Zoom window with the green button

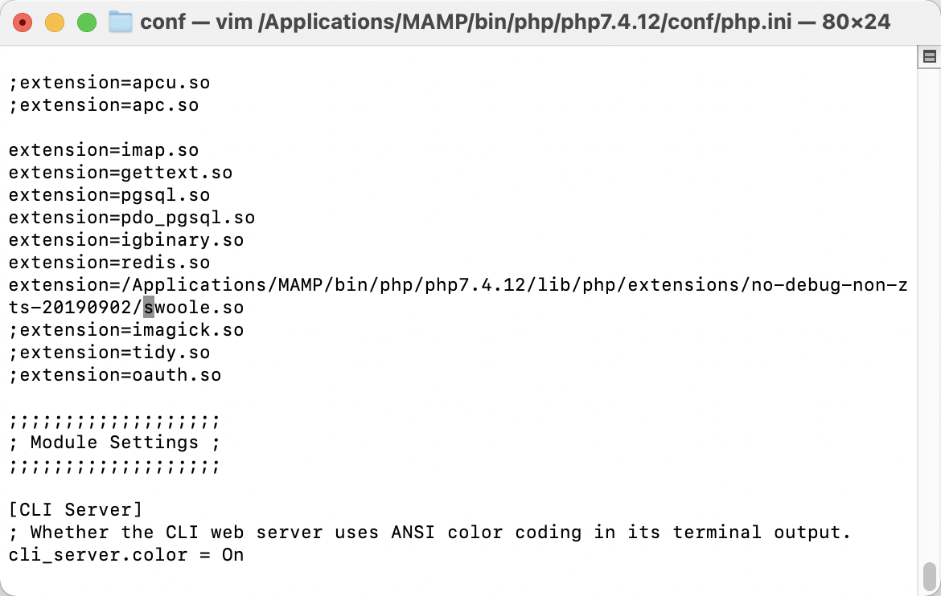(x=87, y=22)
